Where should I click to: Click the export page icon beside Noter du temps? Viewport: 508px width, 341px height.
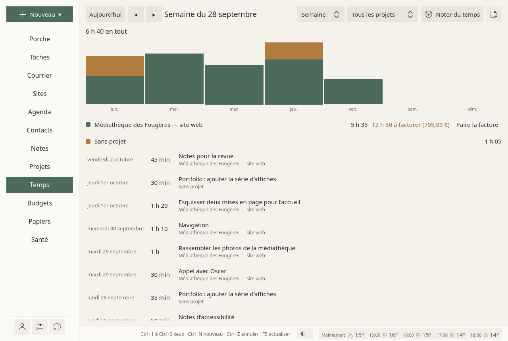coord(494,14)
